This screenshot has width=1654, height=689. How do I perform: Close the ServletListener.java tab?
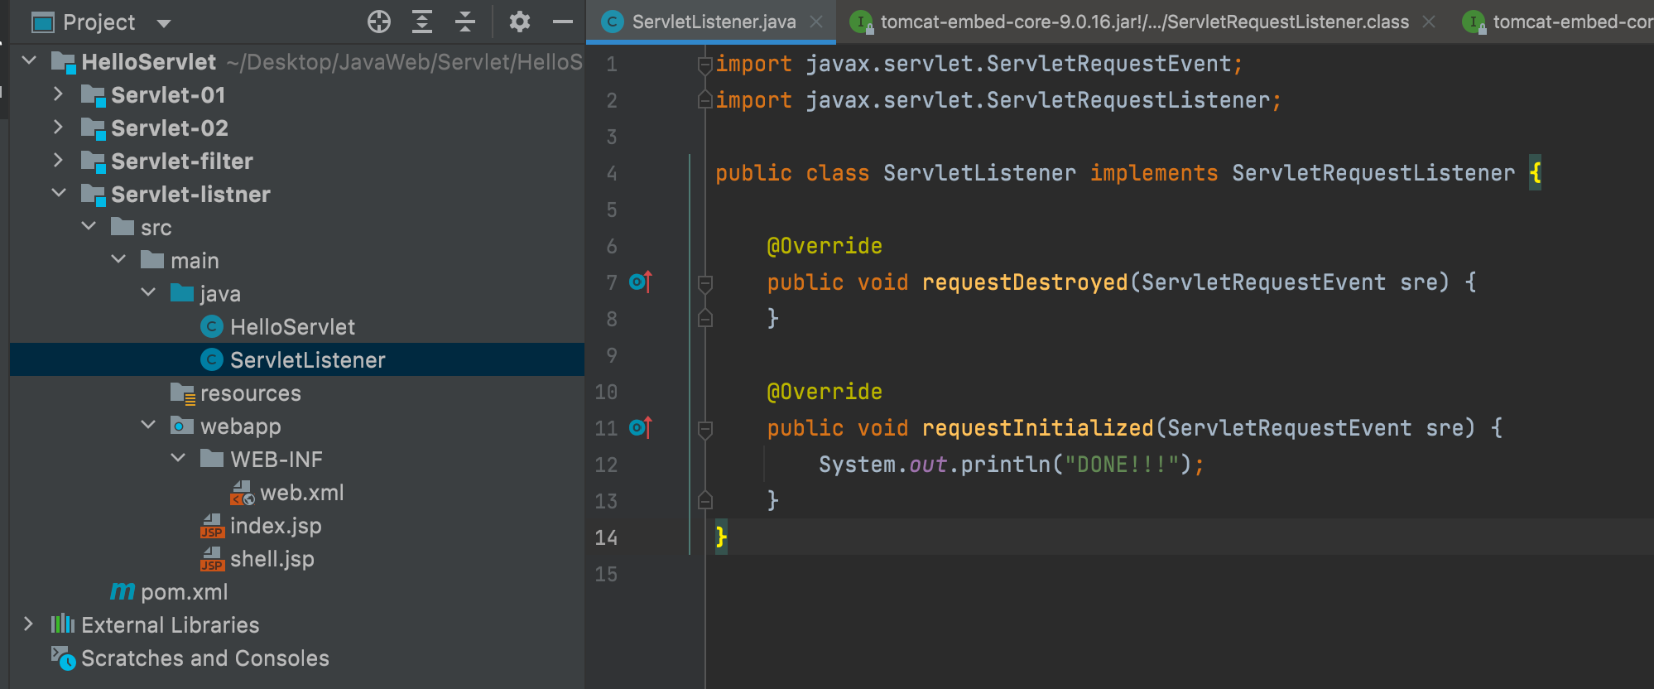pos(816,22)
